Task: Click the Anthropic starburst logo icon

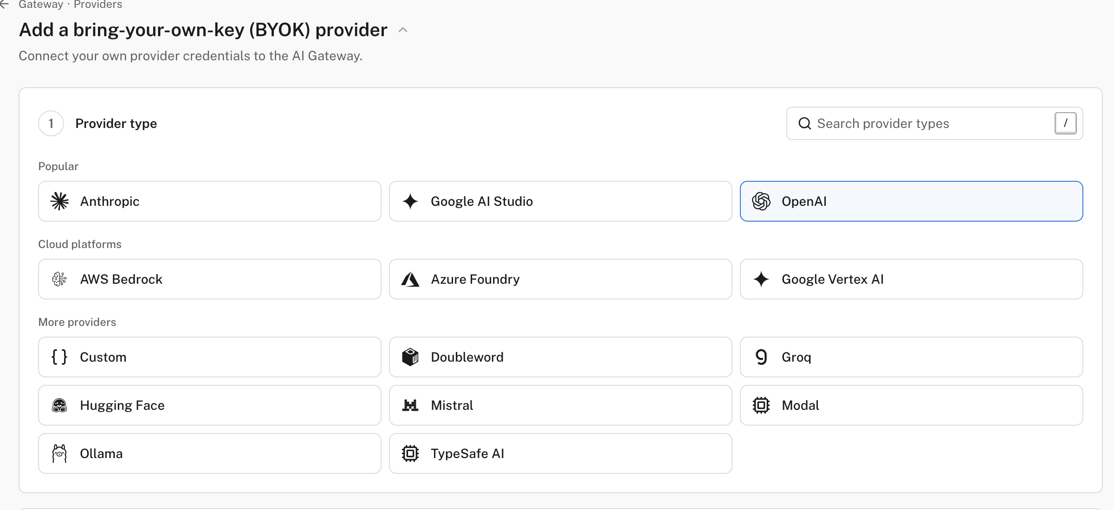Action: 59,201
